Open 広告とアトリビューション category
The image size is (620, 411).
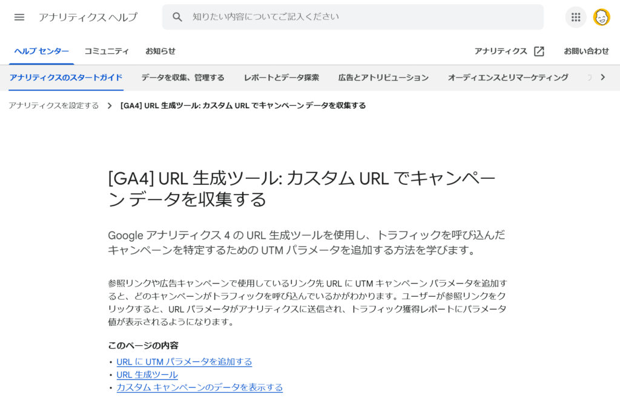coord(383,77)
